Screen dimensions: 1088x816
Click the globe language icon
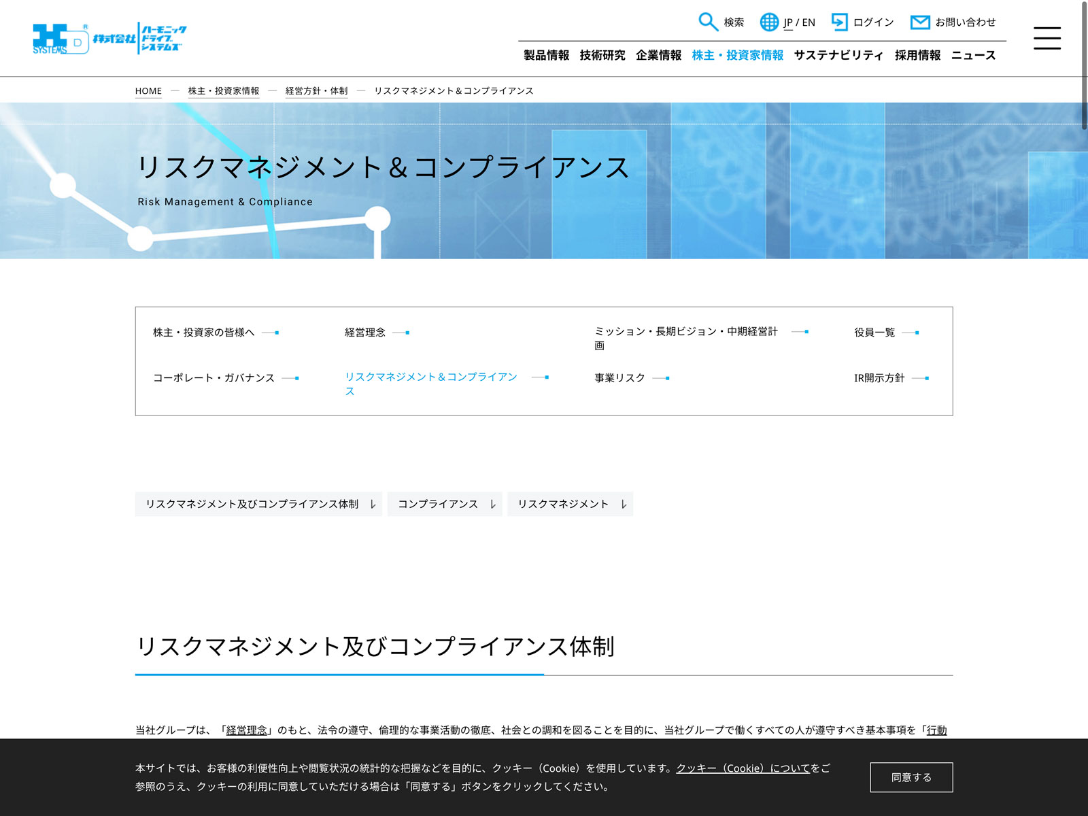tap(769, 22)
